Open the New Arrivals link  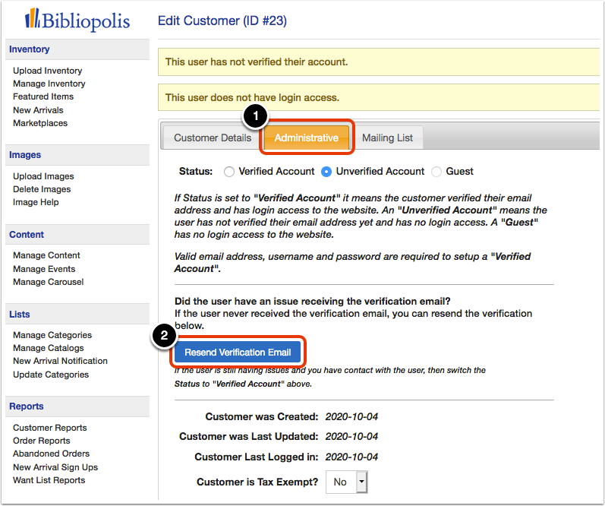(x=38, y=110)
